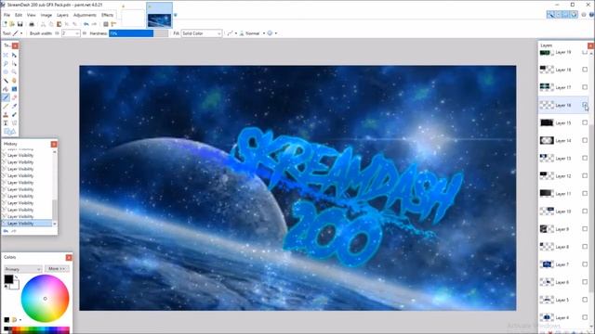This screenshot has height=334, width=595.
Task: Click the Hardness slider bar
Action: pos(139,33)
